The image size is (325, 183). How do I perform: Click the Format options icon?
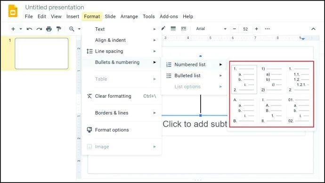pos(89,130)
